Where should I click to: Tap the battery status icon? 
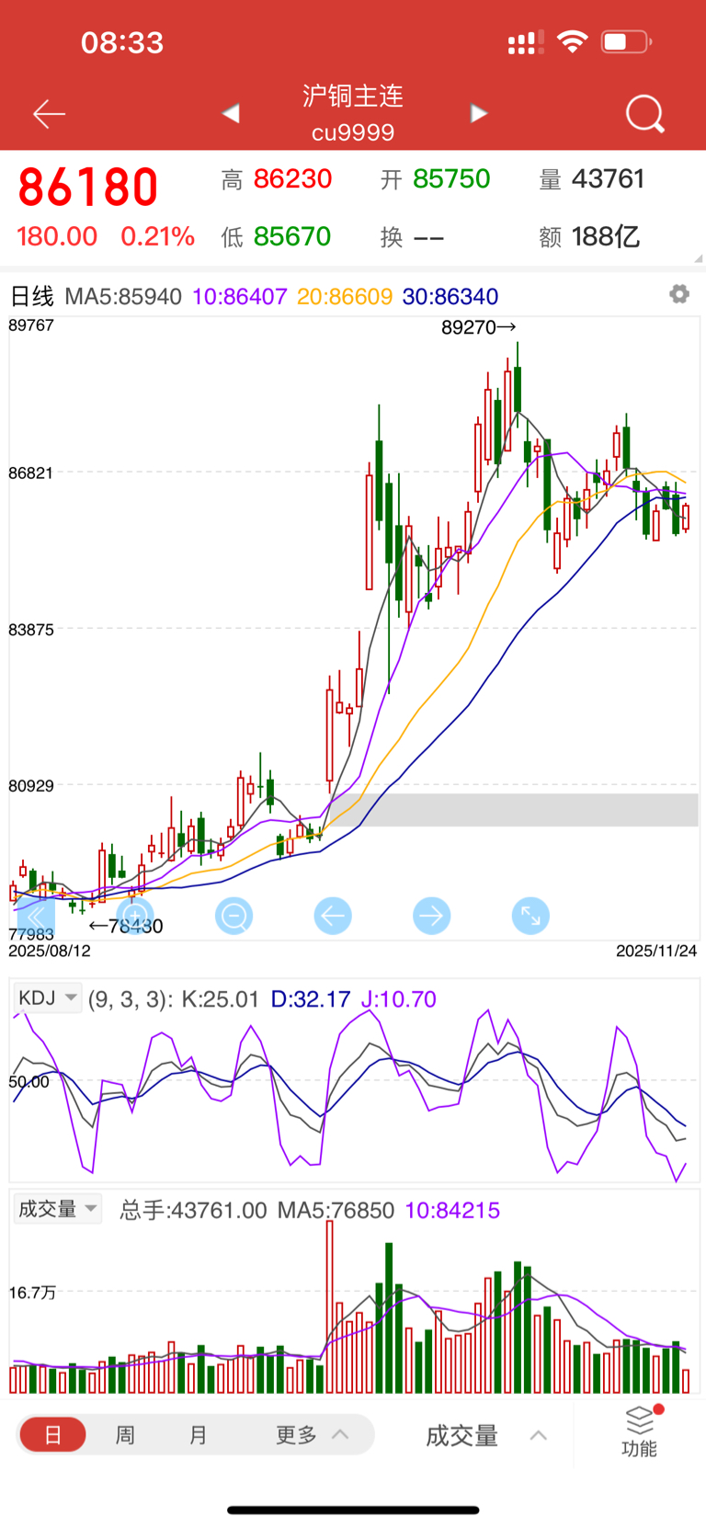(x=627, y=41)
